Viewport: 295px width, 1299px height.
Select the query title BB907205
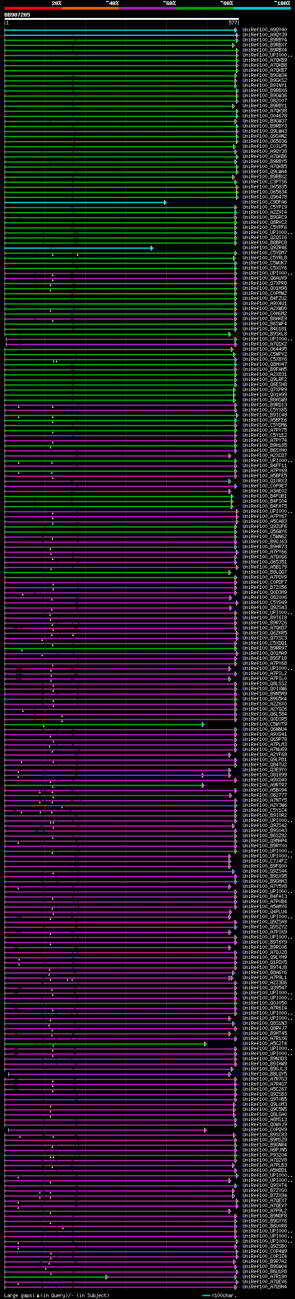point(17,15)
